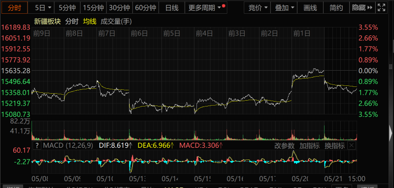Click the 隐藏 hide panel arrows button
This screenshot has width=394, height=188.
pos(362,8)
